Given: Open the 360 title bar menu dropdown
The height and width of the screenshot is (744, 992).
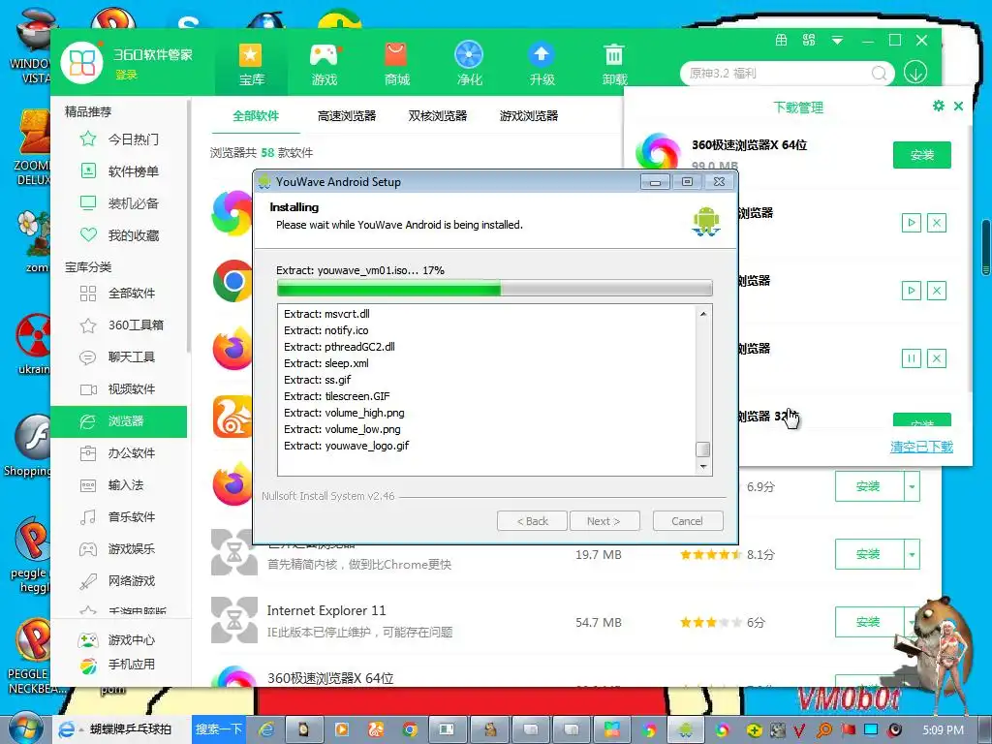Looking at the screenshot, I should coord(837,41).
